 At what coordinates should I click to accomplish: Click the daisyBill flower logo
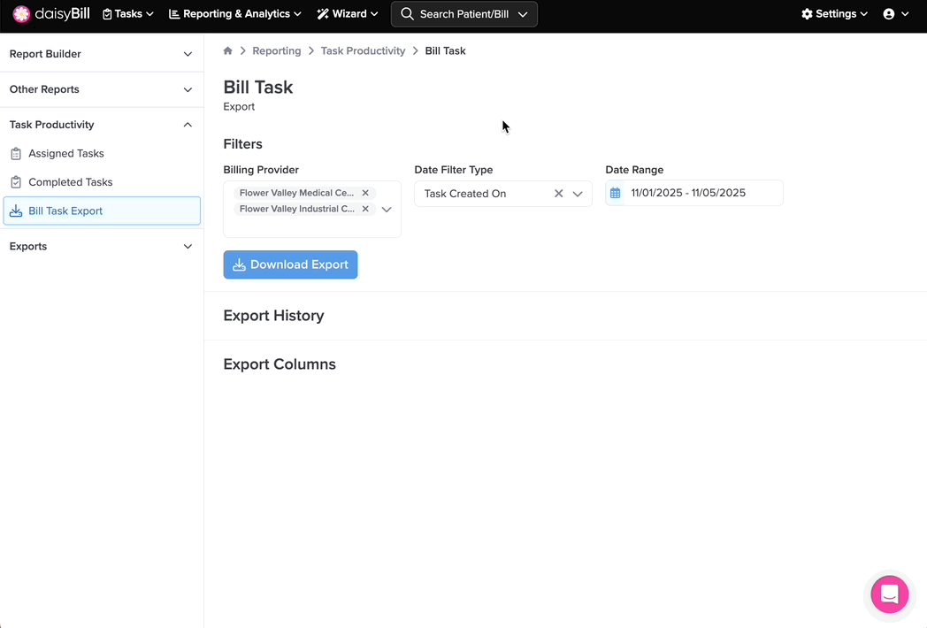[x=21, y=14]
